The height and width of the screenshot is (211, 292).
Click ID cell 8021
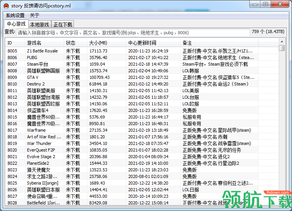click(12, 157)
